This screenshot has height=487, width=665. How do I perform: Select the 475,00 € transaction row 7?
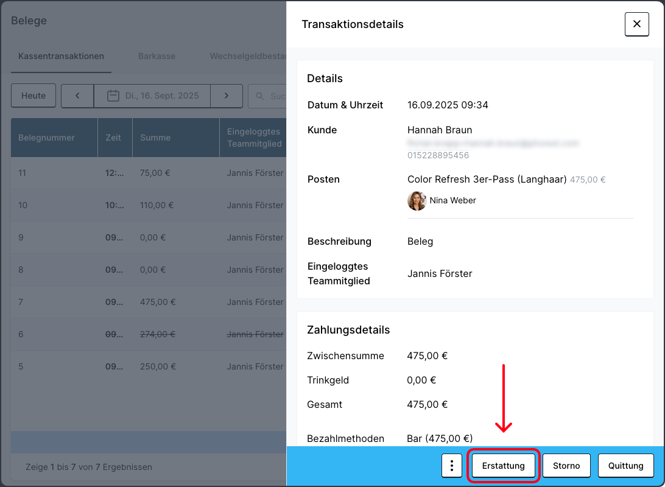coord(146,302)
